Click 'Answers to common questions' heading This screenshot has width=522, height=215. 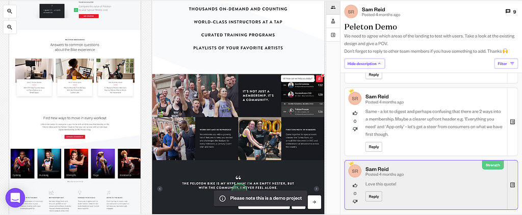coord(75,47)
